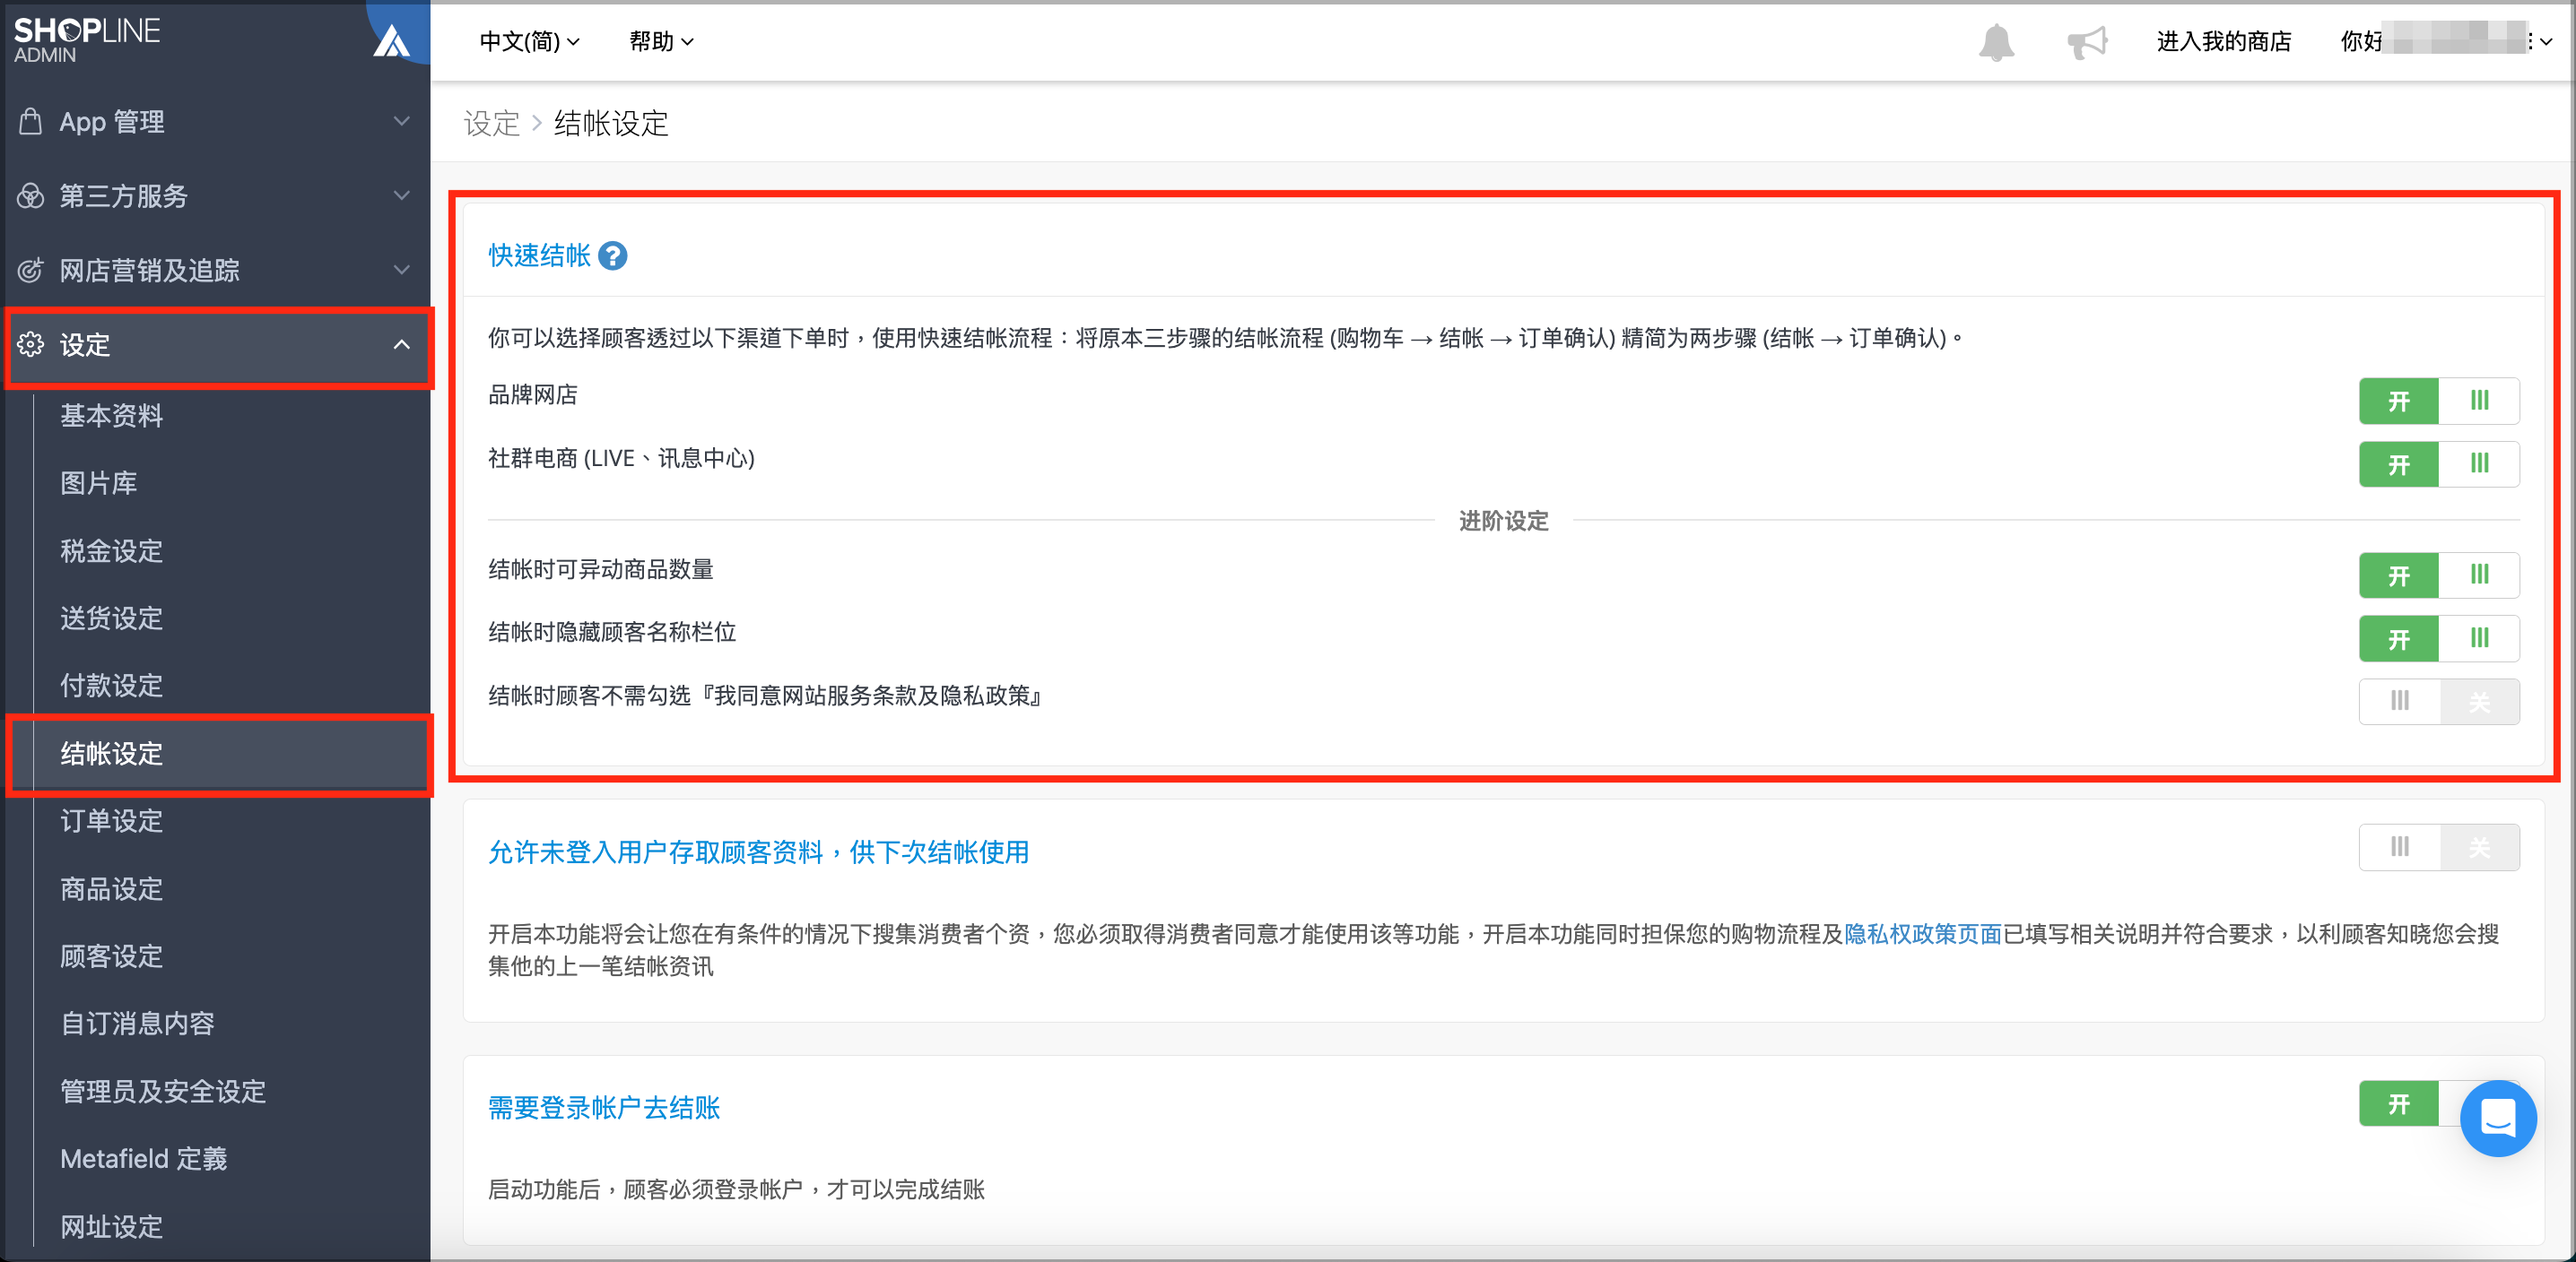Collapse the 设定 section chevron
Screen dimensions: 2576x1262
pyautogui.click(x=402, y=345)
